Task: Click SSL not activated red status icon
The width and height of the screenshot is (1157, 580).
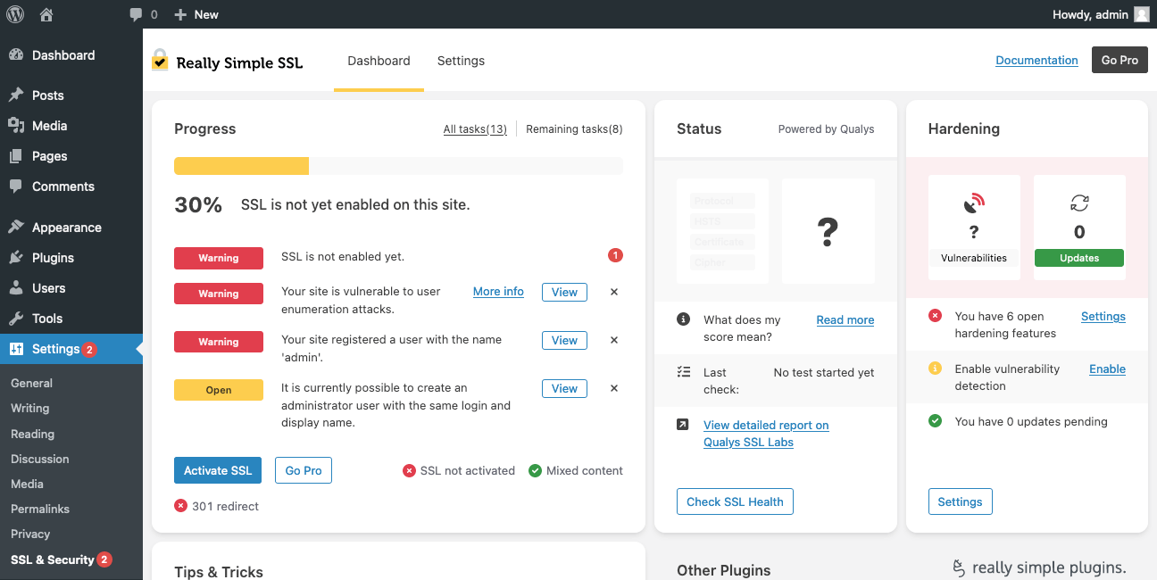Action: (x=409, y=470)
